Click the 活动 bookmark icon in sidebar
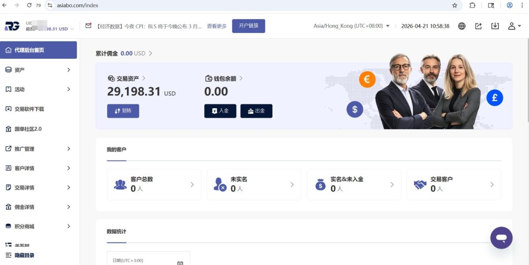Viewport: 529px width, 265px height. [x=8, y=89]
